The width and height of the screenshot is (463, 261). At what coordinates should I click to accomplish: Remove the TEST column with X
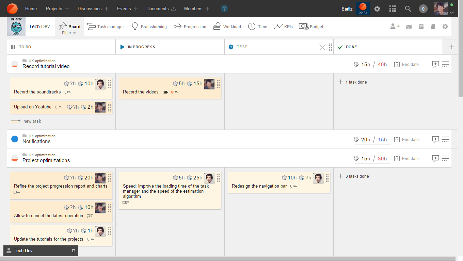(322, 47)
